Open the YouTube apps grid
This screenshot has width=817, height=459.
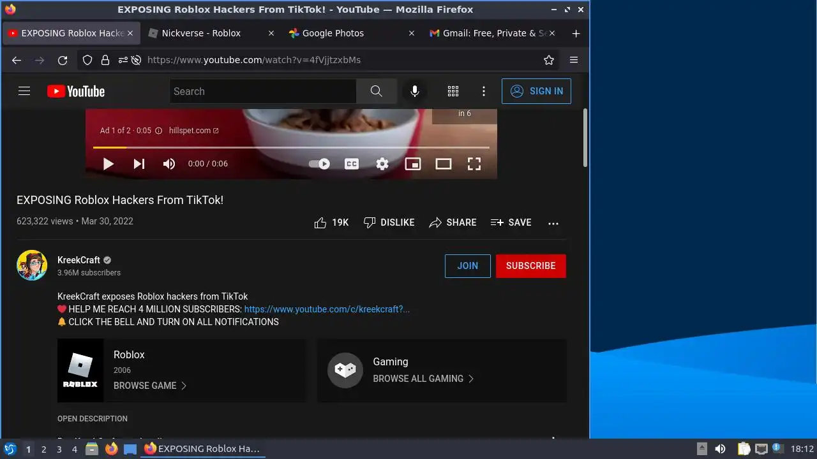(x=453, y=91)
